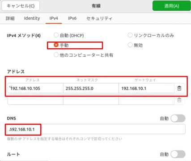
Task: Switch to the IPv6 tab
Action: (72, 18)
